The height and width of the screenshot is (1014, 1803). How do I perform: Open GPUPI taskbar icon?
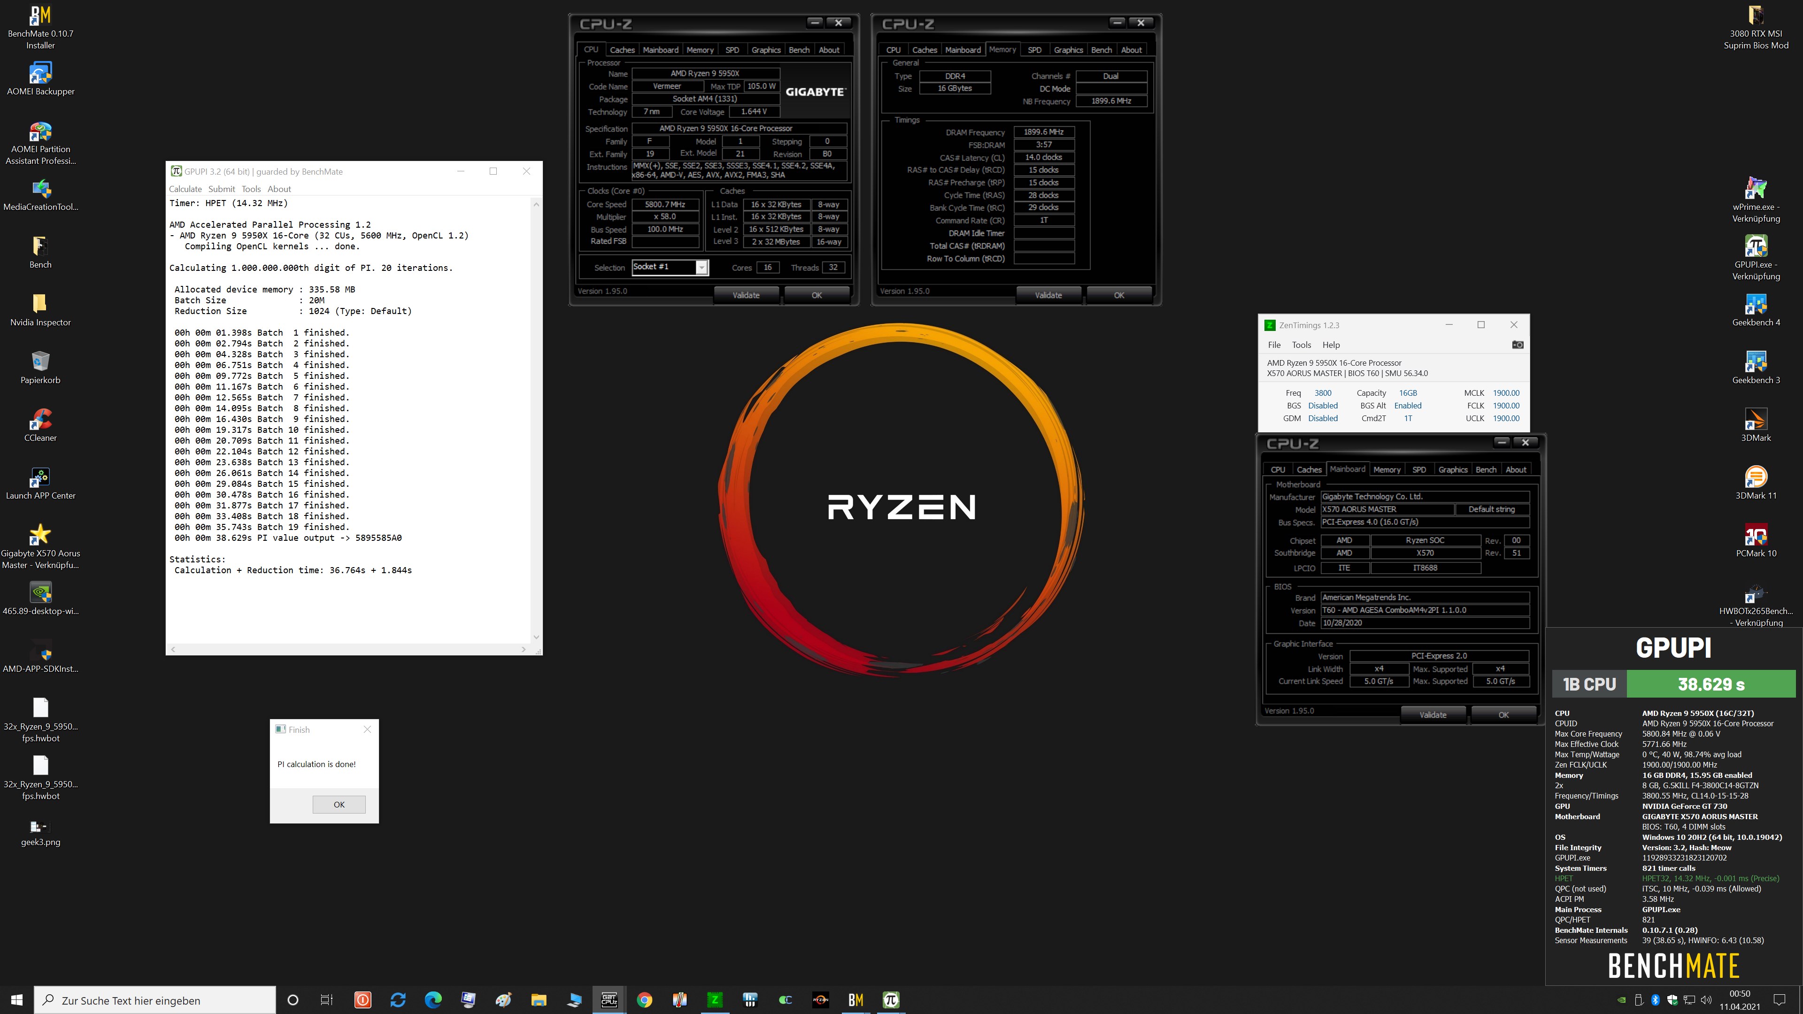point(890,1000)
